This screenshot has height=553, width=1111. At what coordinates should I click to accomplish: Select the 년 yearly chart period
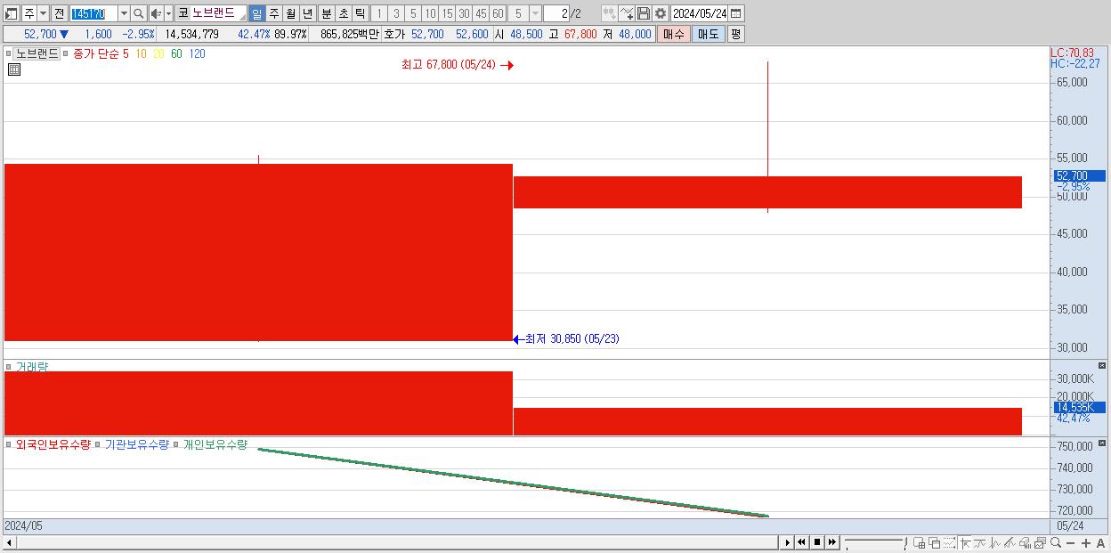pyautogui.click(x=307, y=13)
